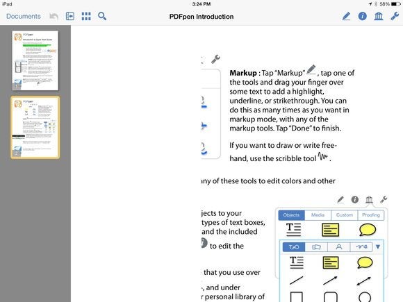Switch to the Objects tab in illustration

click(x=291, y=215)
